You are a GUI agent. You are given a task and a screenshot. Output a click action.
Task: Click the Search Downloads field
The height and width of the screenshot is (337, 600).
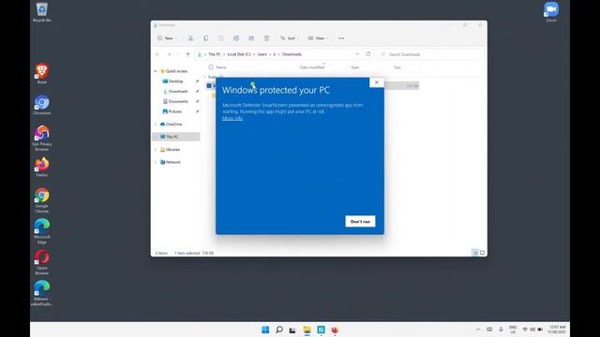pyautogui.click(x=431, y=54)
